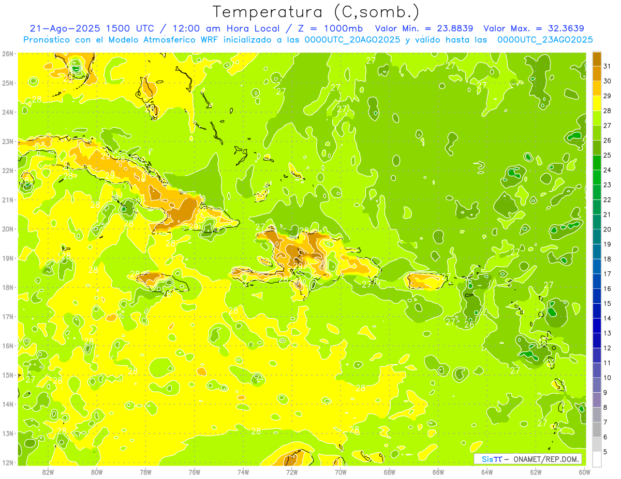Click yellow legend swatch between 28 and 29
Screen dimensions: 621x479
click(x=597, y=103)
